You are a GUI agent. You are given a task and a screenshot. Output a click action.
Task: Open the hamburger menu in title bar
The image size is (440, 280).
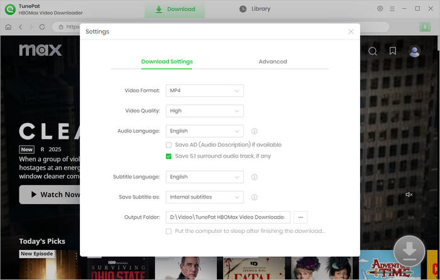392,9
